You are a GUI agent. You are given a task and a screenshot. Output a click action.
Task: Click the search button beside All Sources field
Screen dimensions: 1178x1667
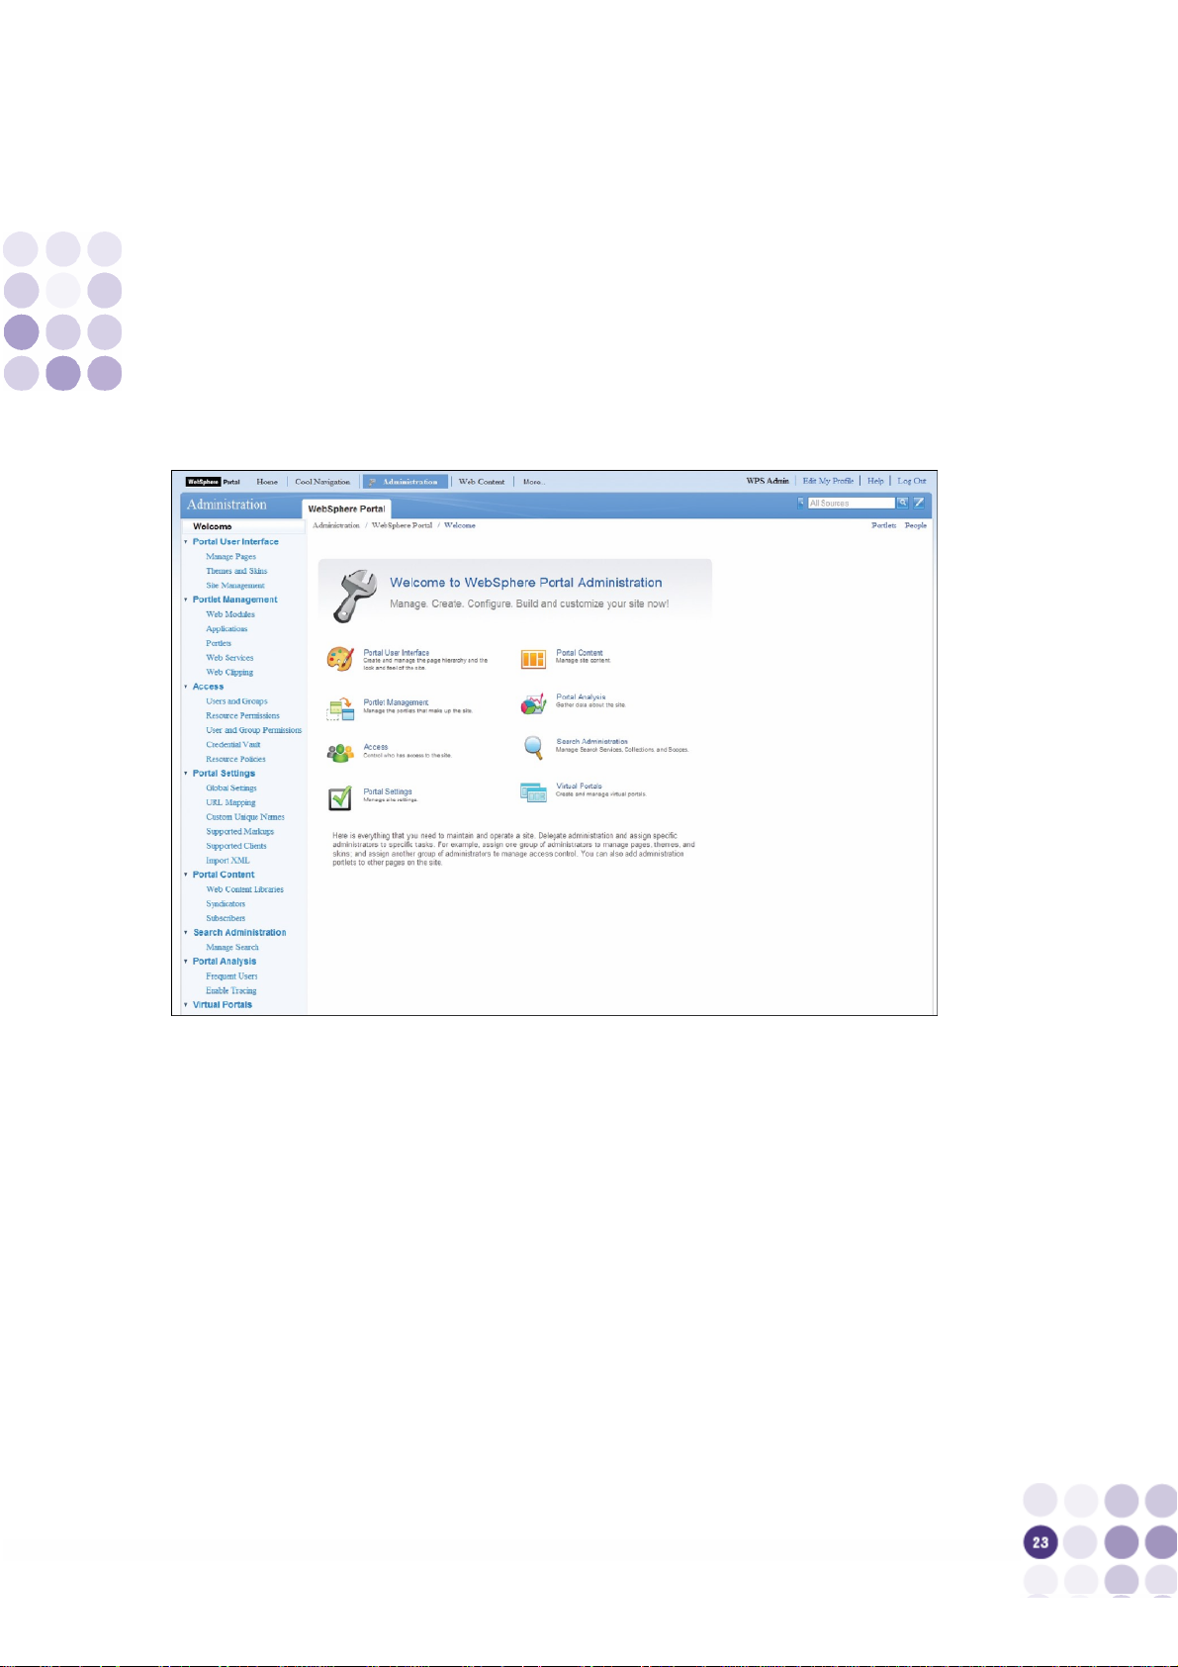pyautogui.click(x=903, y=503)
